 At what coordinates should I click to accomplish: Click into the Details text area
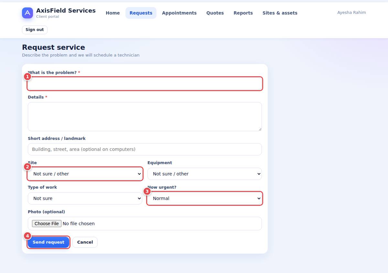pyautogui.click(x=145, y=117)
